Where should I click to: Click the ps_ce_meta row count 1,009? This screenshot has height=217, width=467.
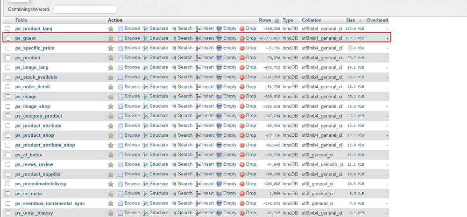pos(275,194)
